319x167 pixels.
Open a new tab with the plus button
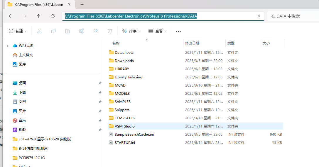[82, 4]
